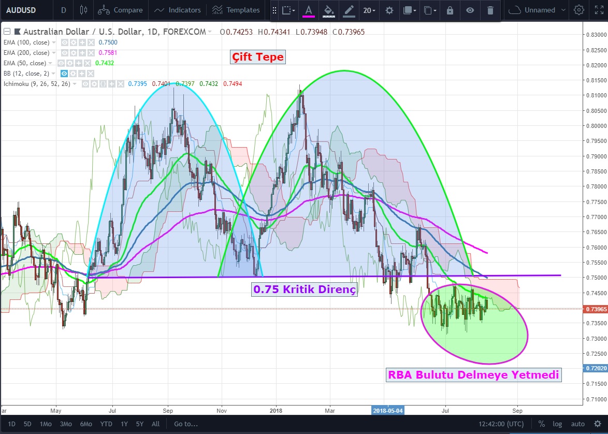Delete the selected drawing with trash icon

click(490, 10)
